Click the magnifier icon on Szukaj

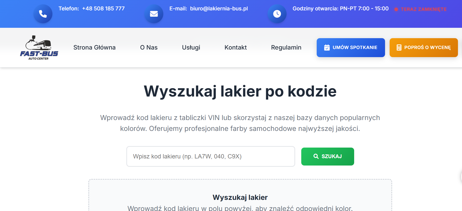(x=316, y=156)
